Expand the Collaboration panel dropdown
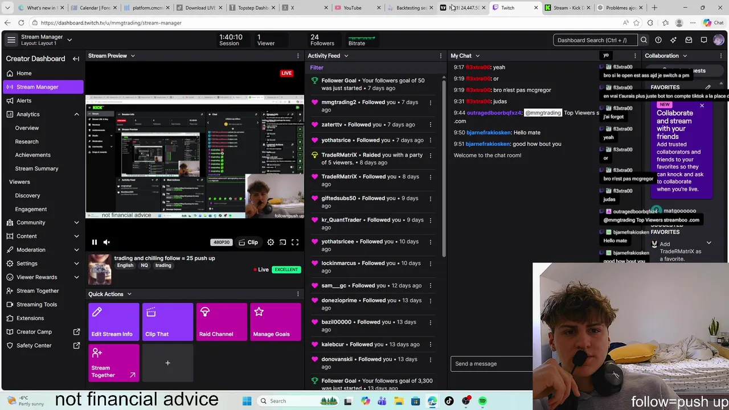 coord(685,56)
